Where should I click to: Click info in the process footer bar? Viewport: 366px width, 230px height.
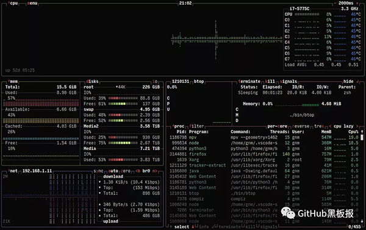tap(204, 227)
